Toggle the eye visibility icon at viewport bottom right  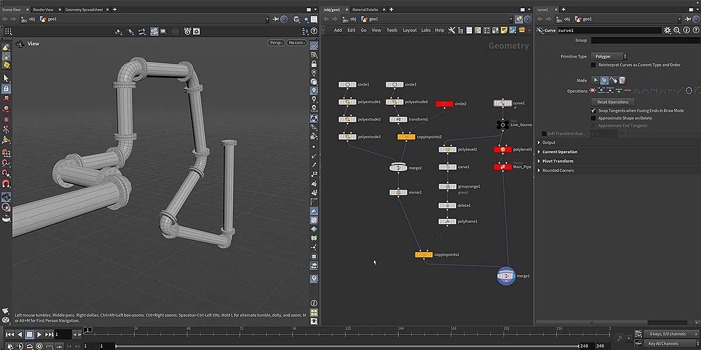pos(314,321)
